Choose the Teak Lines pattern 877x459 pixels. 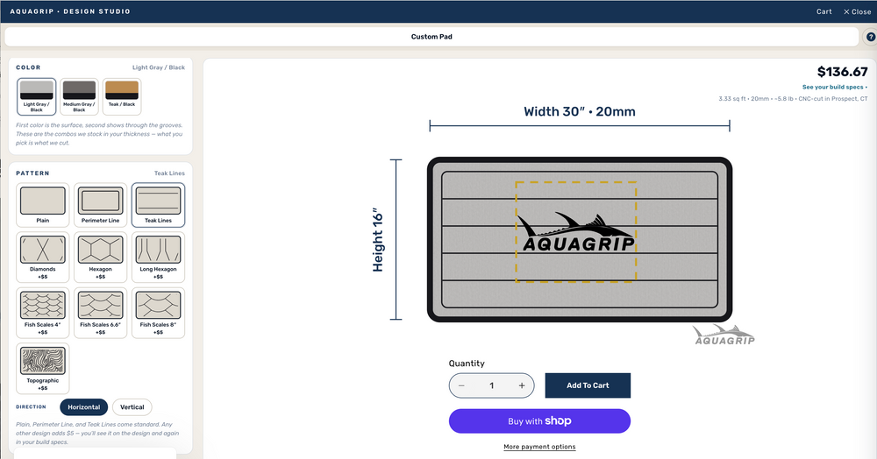[158, 205]
